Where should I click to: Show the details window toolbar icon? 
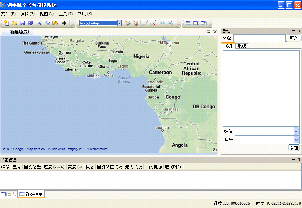(x=188, y=23)
